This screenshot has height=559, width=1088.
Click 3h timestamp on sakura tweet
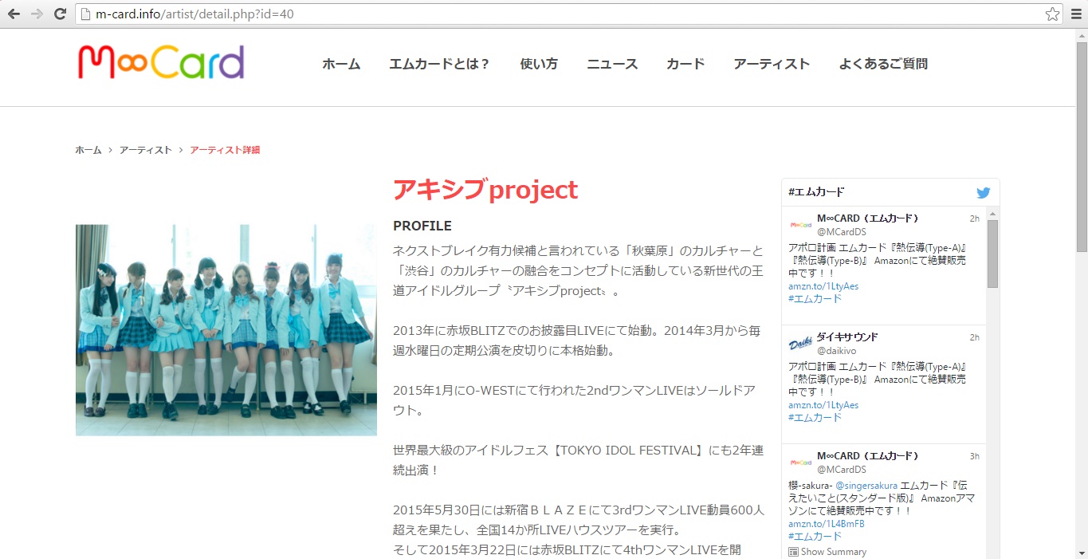pos(974,456)
